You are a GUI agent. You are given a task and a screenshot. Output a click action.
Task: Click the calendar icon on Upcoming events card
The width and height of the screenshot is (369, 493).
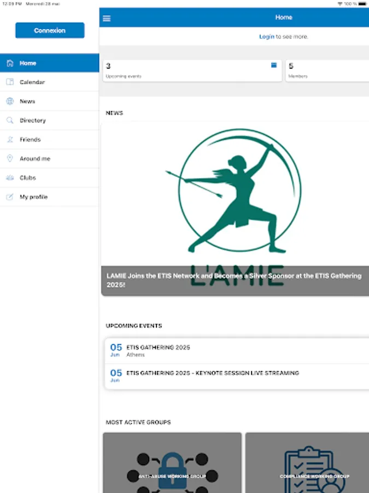click(274, 65)
